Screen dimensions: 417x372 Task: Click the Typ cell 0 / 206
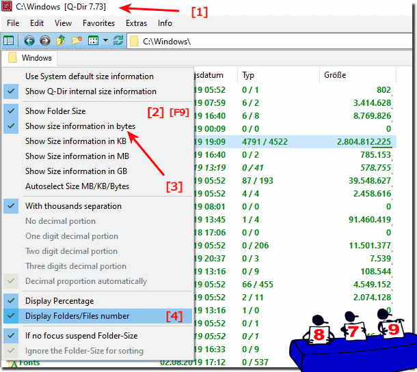255,246
